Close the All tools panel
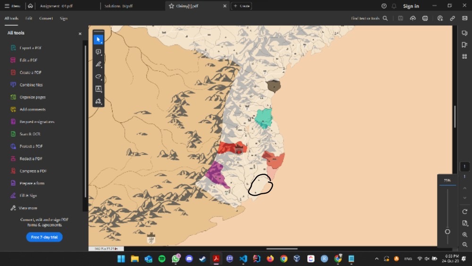The width and height of the screenshot is (472, 266). [80, 34]
